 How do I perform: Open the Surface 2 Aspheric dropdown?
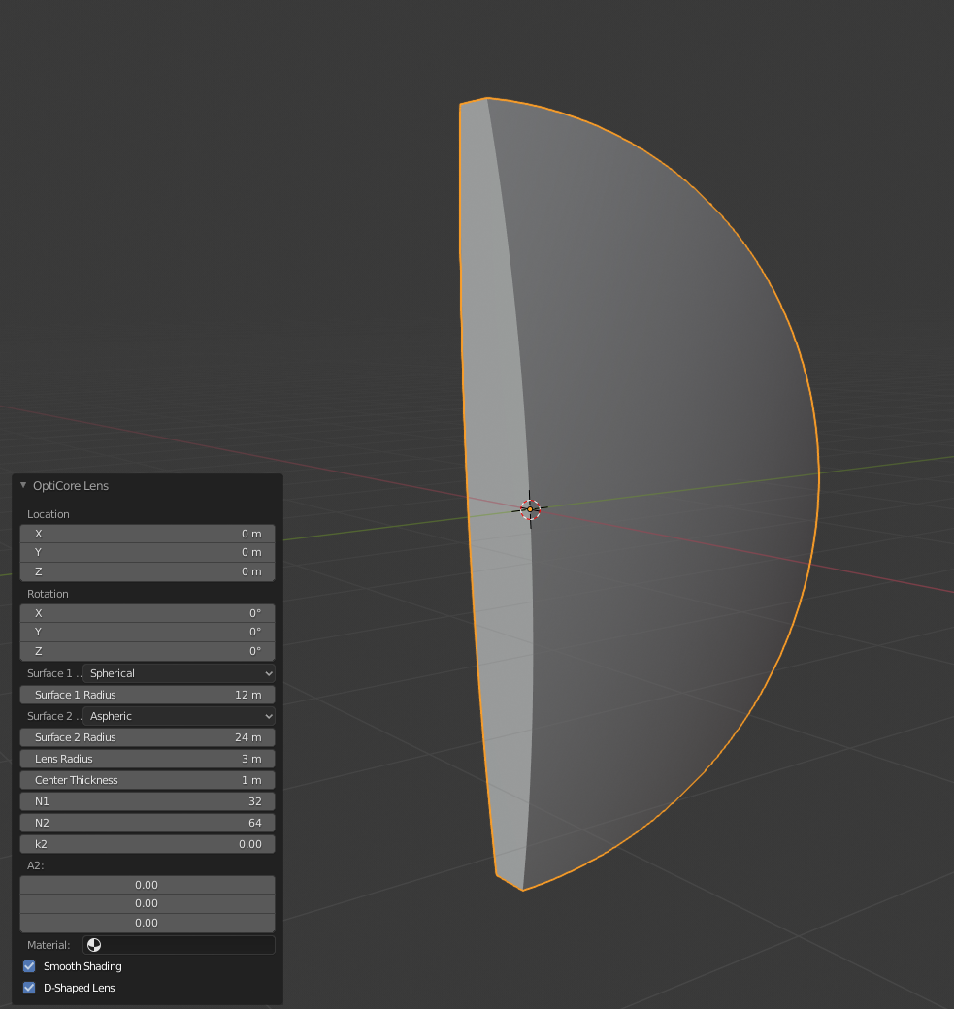pos(179,716)
